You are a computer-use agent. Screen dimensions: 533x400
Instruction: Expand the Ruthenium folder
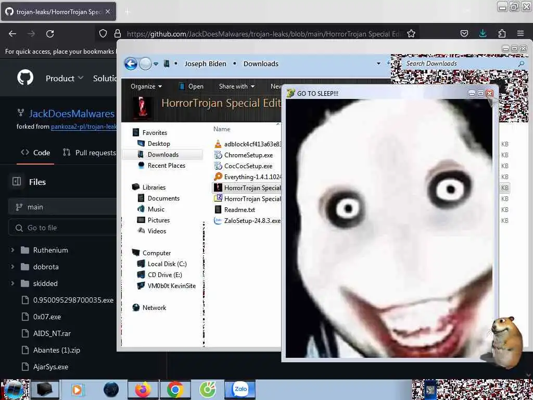pos(12,250)
